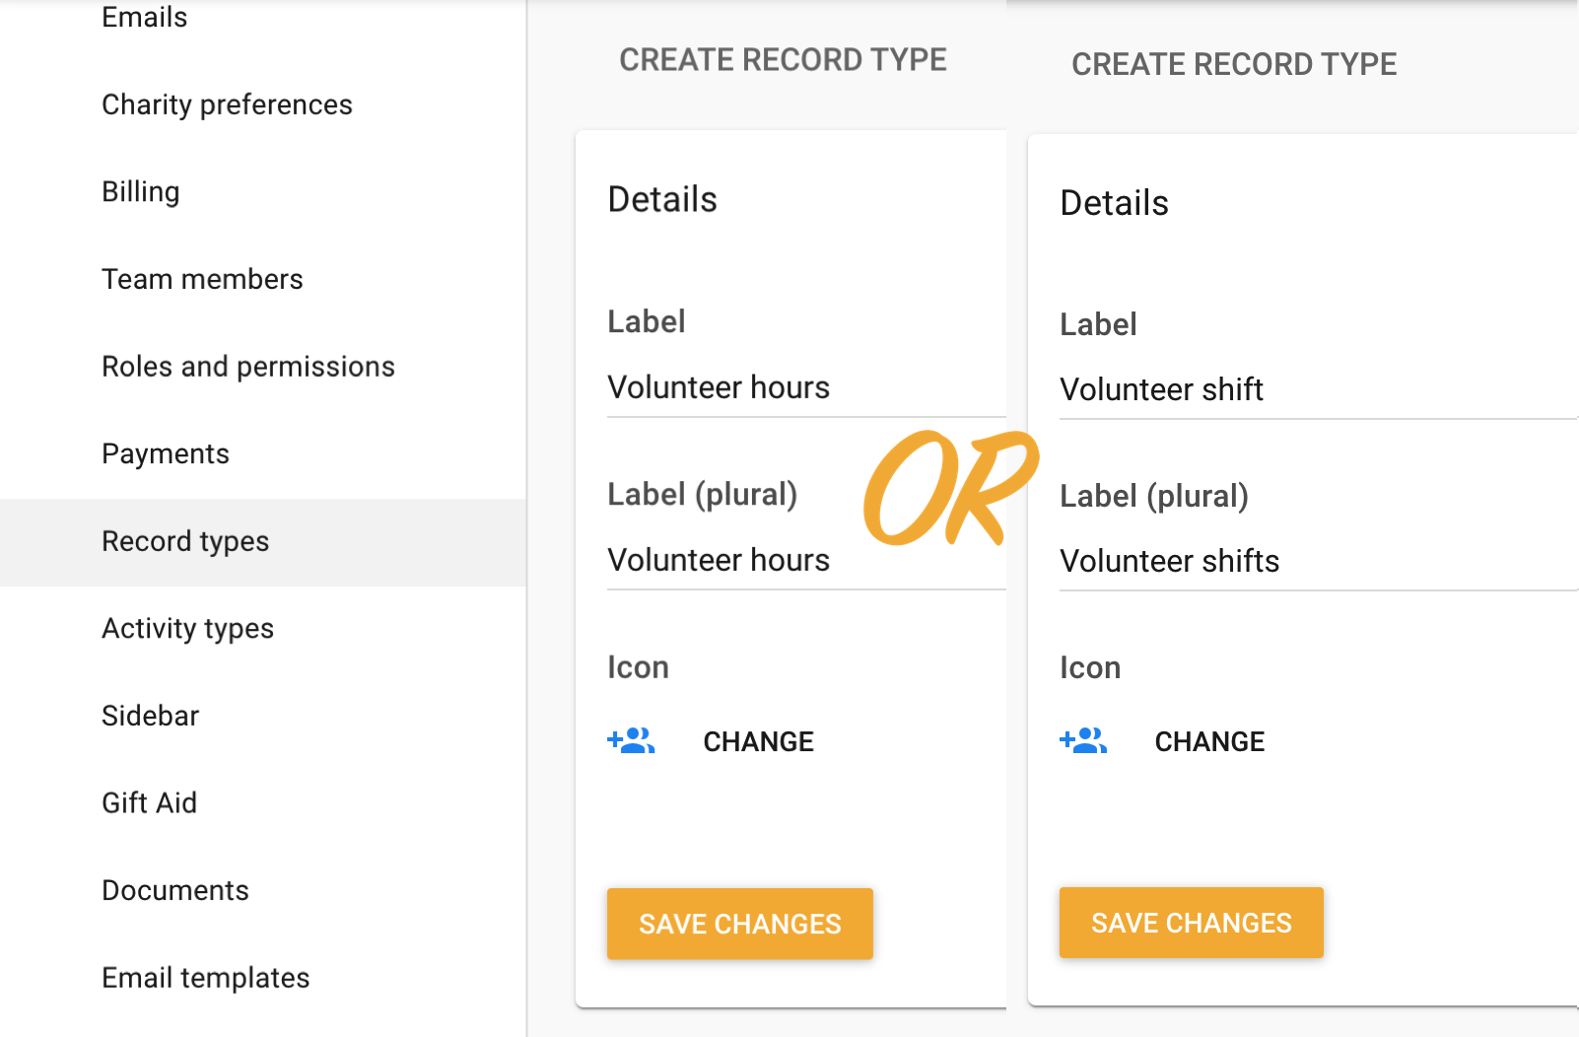
Task: Click the Details heading in the Volunteer shift card
Action: click(x=1114, y=203)
